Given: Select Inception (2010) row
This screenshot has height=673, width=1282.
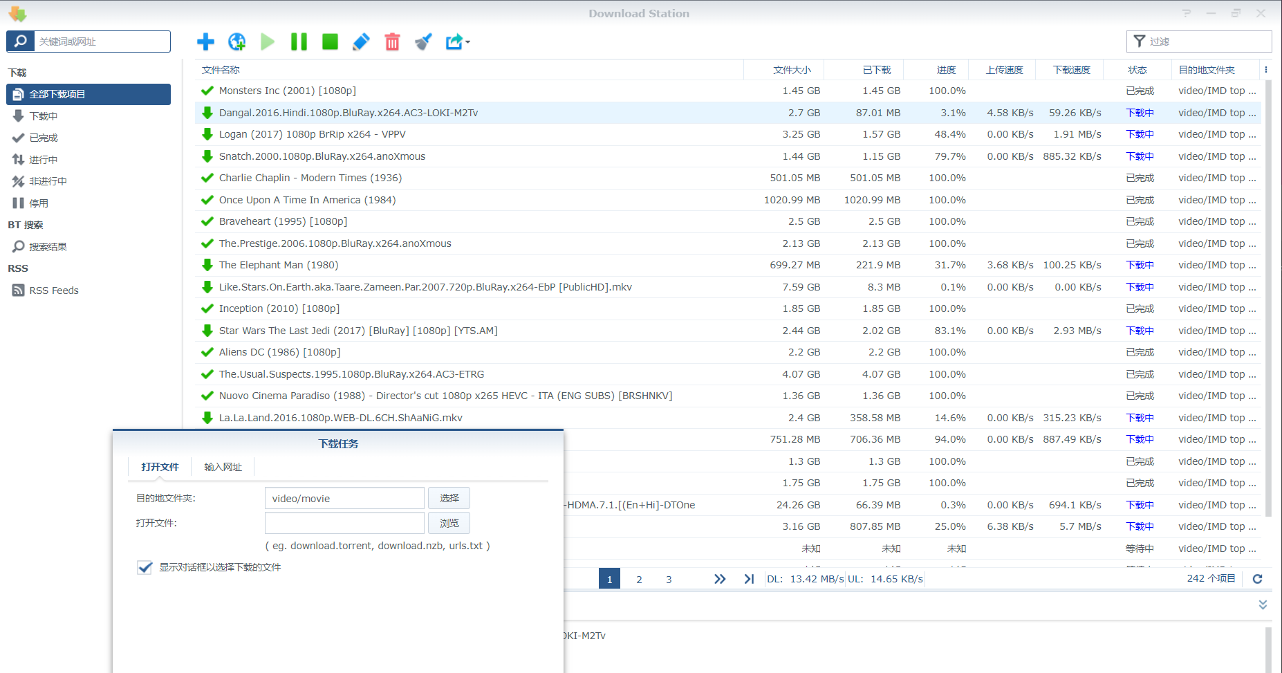Looking at the screenshot, I should [728, 308].
